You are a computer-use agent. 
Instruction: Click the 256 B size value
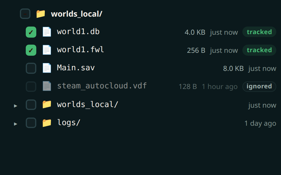pyautogui.click(x=196, y=50)
